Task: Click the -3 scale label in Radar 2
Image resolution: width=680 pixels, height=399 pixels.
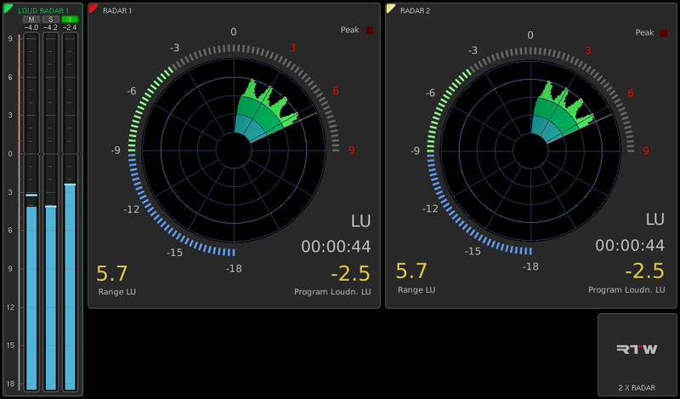Action: (x=473, y=50)
